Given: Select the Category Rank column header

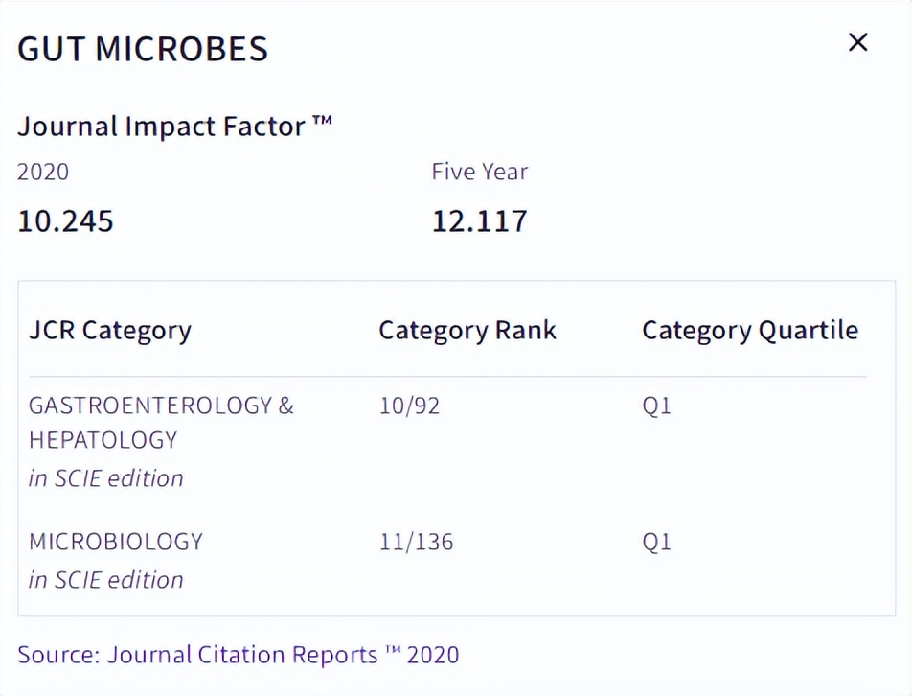Looking at the screenshot, I should tap(467, 330).
